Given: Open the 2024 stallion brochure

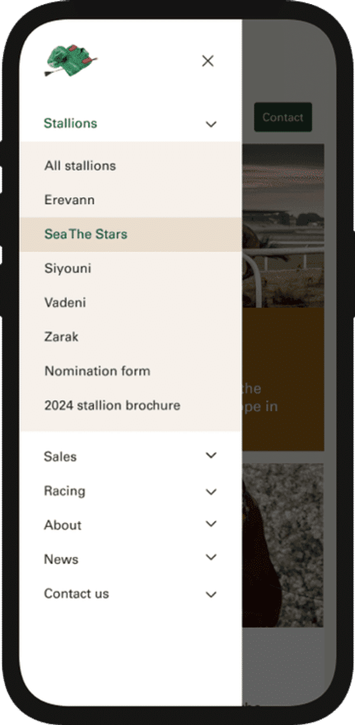Looking at the screenshot, I should click(112, 405).
